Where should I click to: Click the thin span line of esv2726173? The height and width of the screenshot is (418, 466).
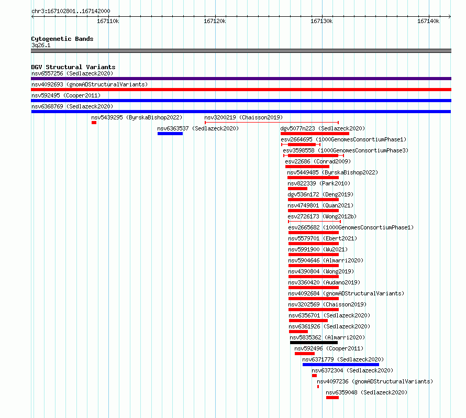point(315,222)
